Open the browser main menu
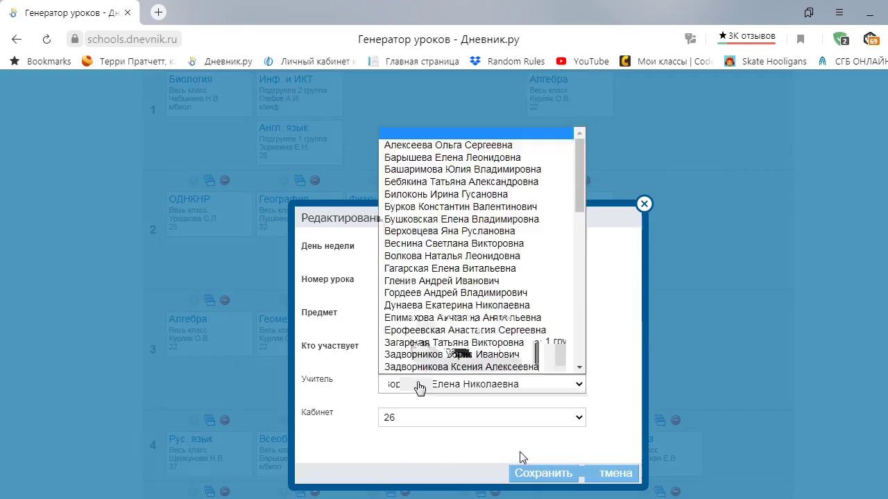The width and height of the screenshot is (888, 499). (839, 12)
